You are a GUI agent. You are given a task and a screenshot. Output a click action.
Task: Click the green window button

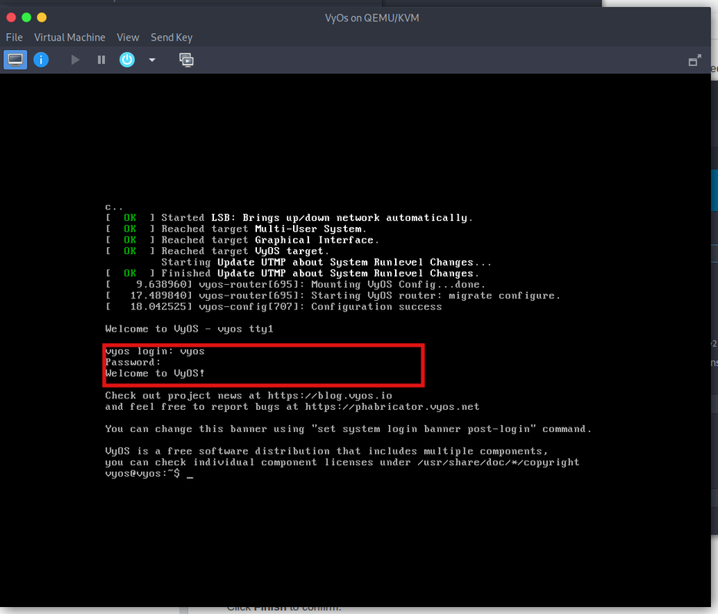27,18
